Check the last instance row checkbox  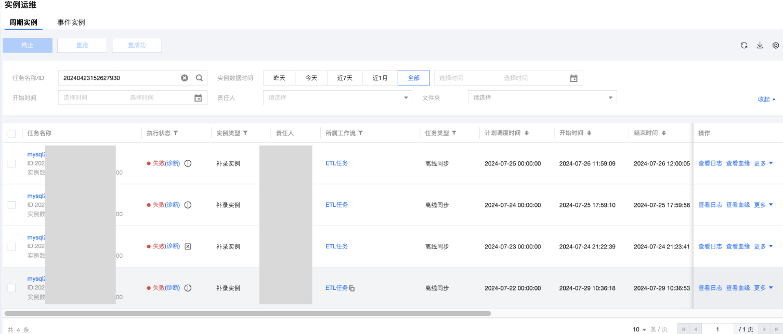tap(11, 288)
